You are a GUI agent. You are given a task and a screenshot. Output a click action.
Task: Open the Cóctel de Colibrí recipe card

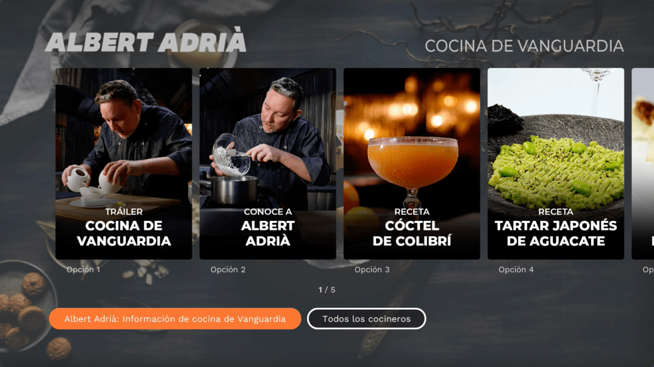[x=412, y=164]
